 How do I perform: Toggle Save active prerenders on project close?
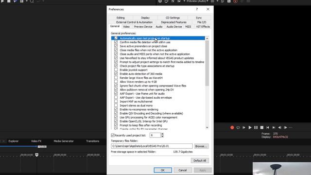point(116,46)
